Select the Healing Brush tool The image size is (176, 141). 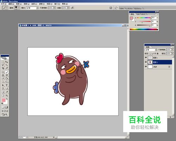pos(3,72)
